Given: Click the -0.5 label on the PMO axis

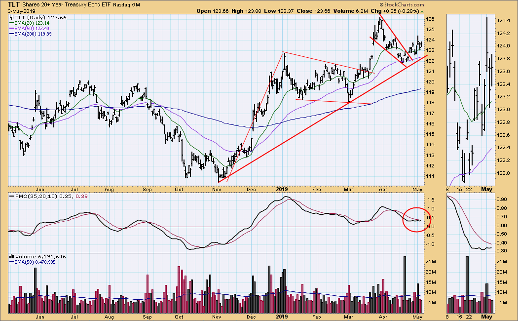Looking at the screenshot, I should tap(430, 236).
